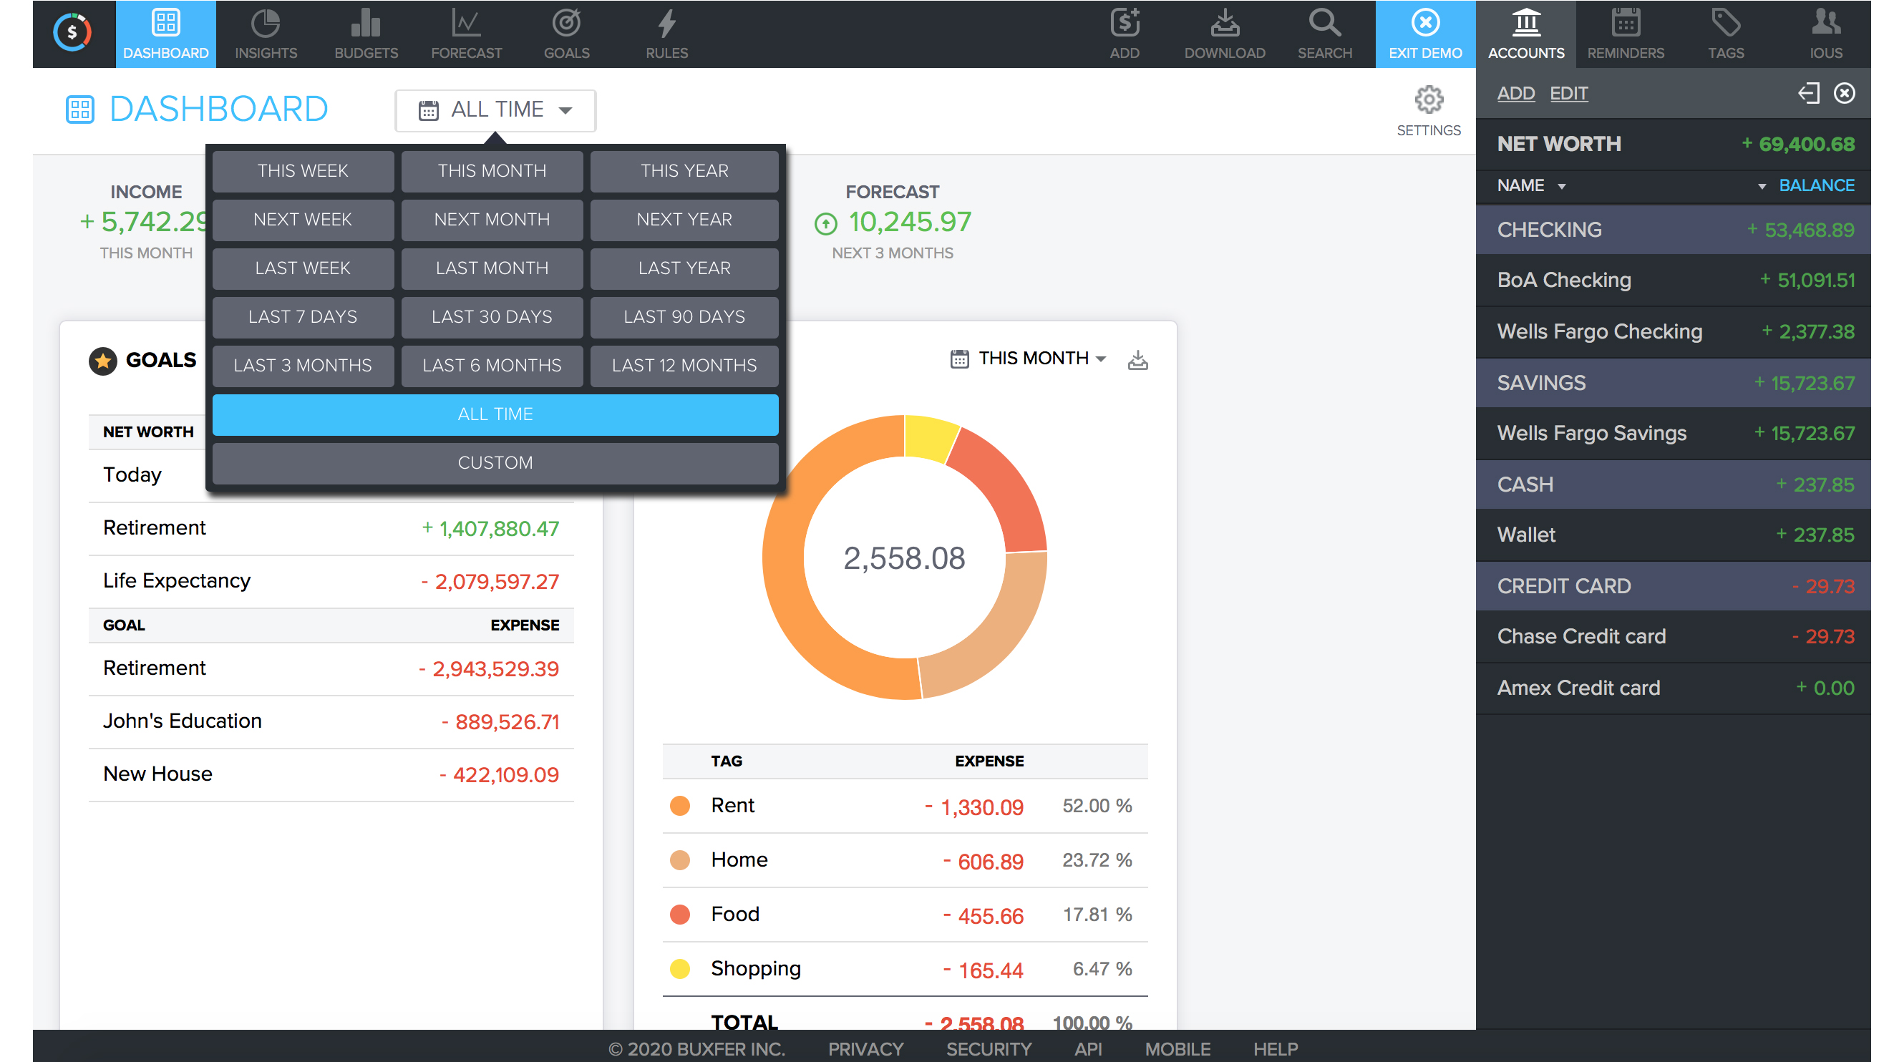Choose Last 12 Months range

[684, 366]
